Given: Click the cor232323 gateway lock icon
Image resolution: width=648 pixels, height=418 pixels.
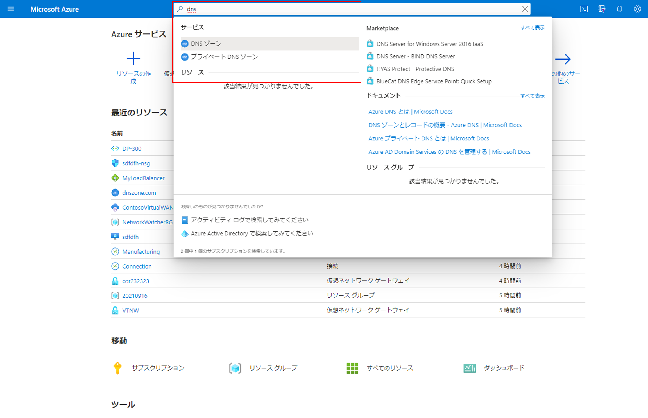Looking at the screenshot, I should [115, 281].
